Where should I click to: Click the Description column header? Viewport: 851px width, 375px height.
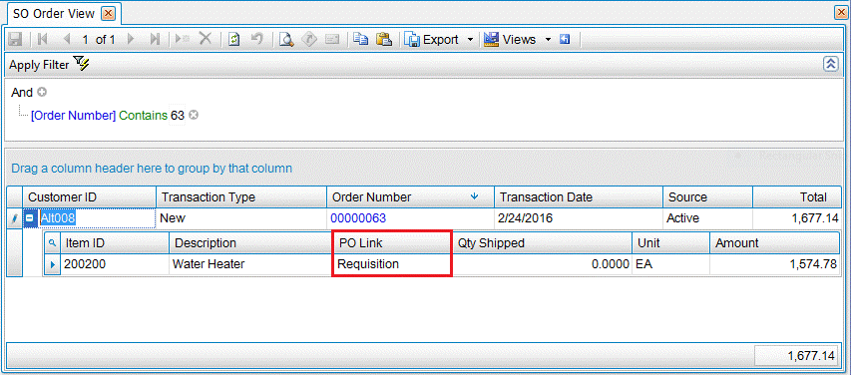pyautogui.click(x=250, y=243)
